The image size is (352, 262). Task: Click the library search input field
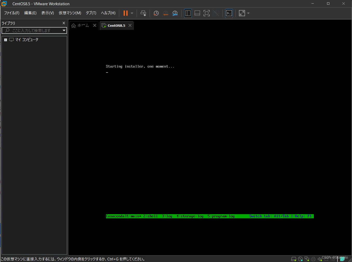click(x=34, y=30)
